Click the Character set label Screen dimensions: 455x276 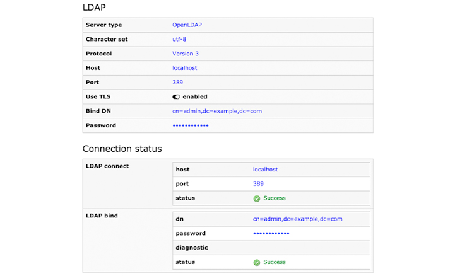pyautogui.click(x=107, y=39)
